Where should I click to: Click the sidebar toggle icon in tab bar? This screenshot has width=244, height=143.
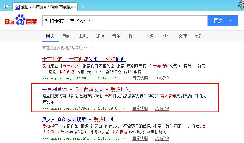click(6, 6)
